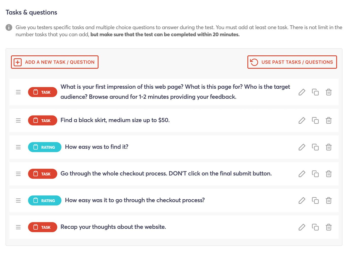
Task: Click the drag handle of checkout rating row
Action: click(x=18, y=200)
